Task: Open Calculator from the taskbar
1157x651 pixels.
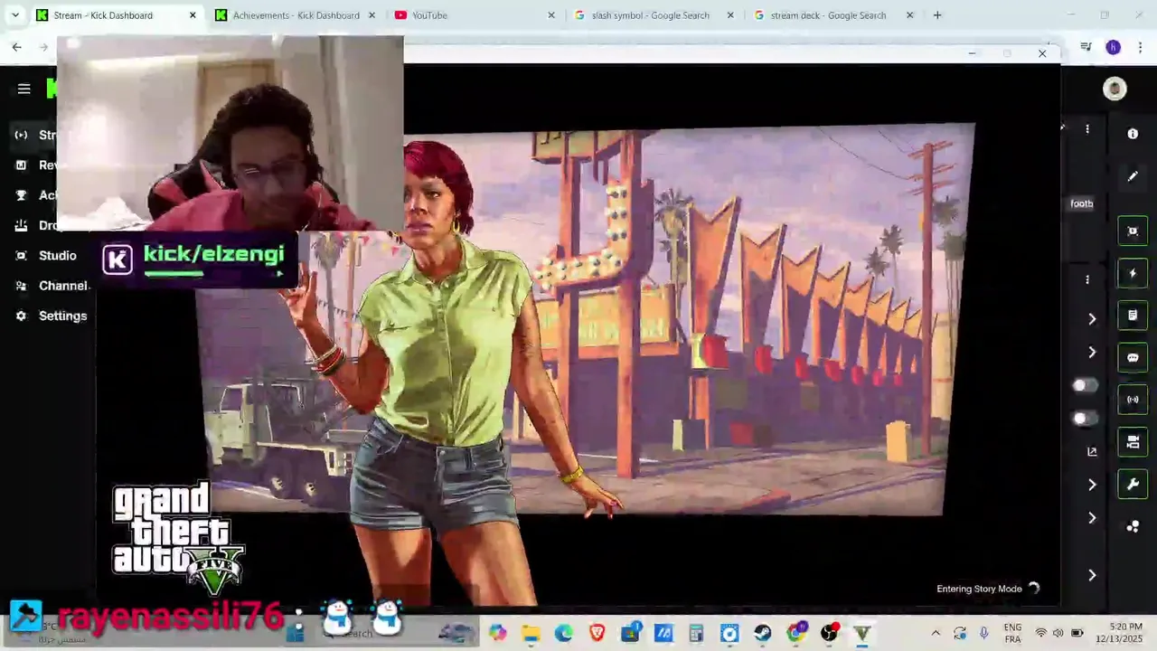Action: point(696,633)
